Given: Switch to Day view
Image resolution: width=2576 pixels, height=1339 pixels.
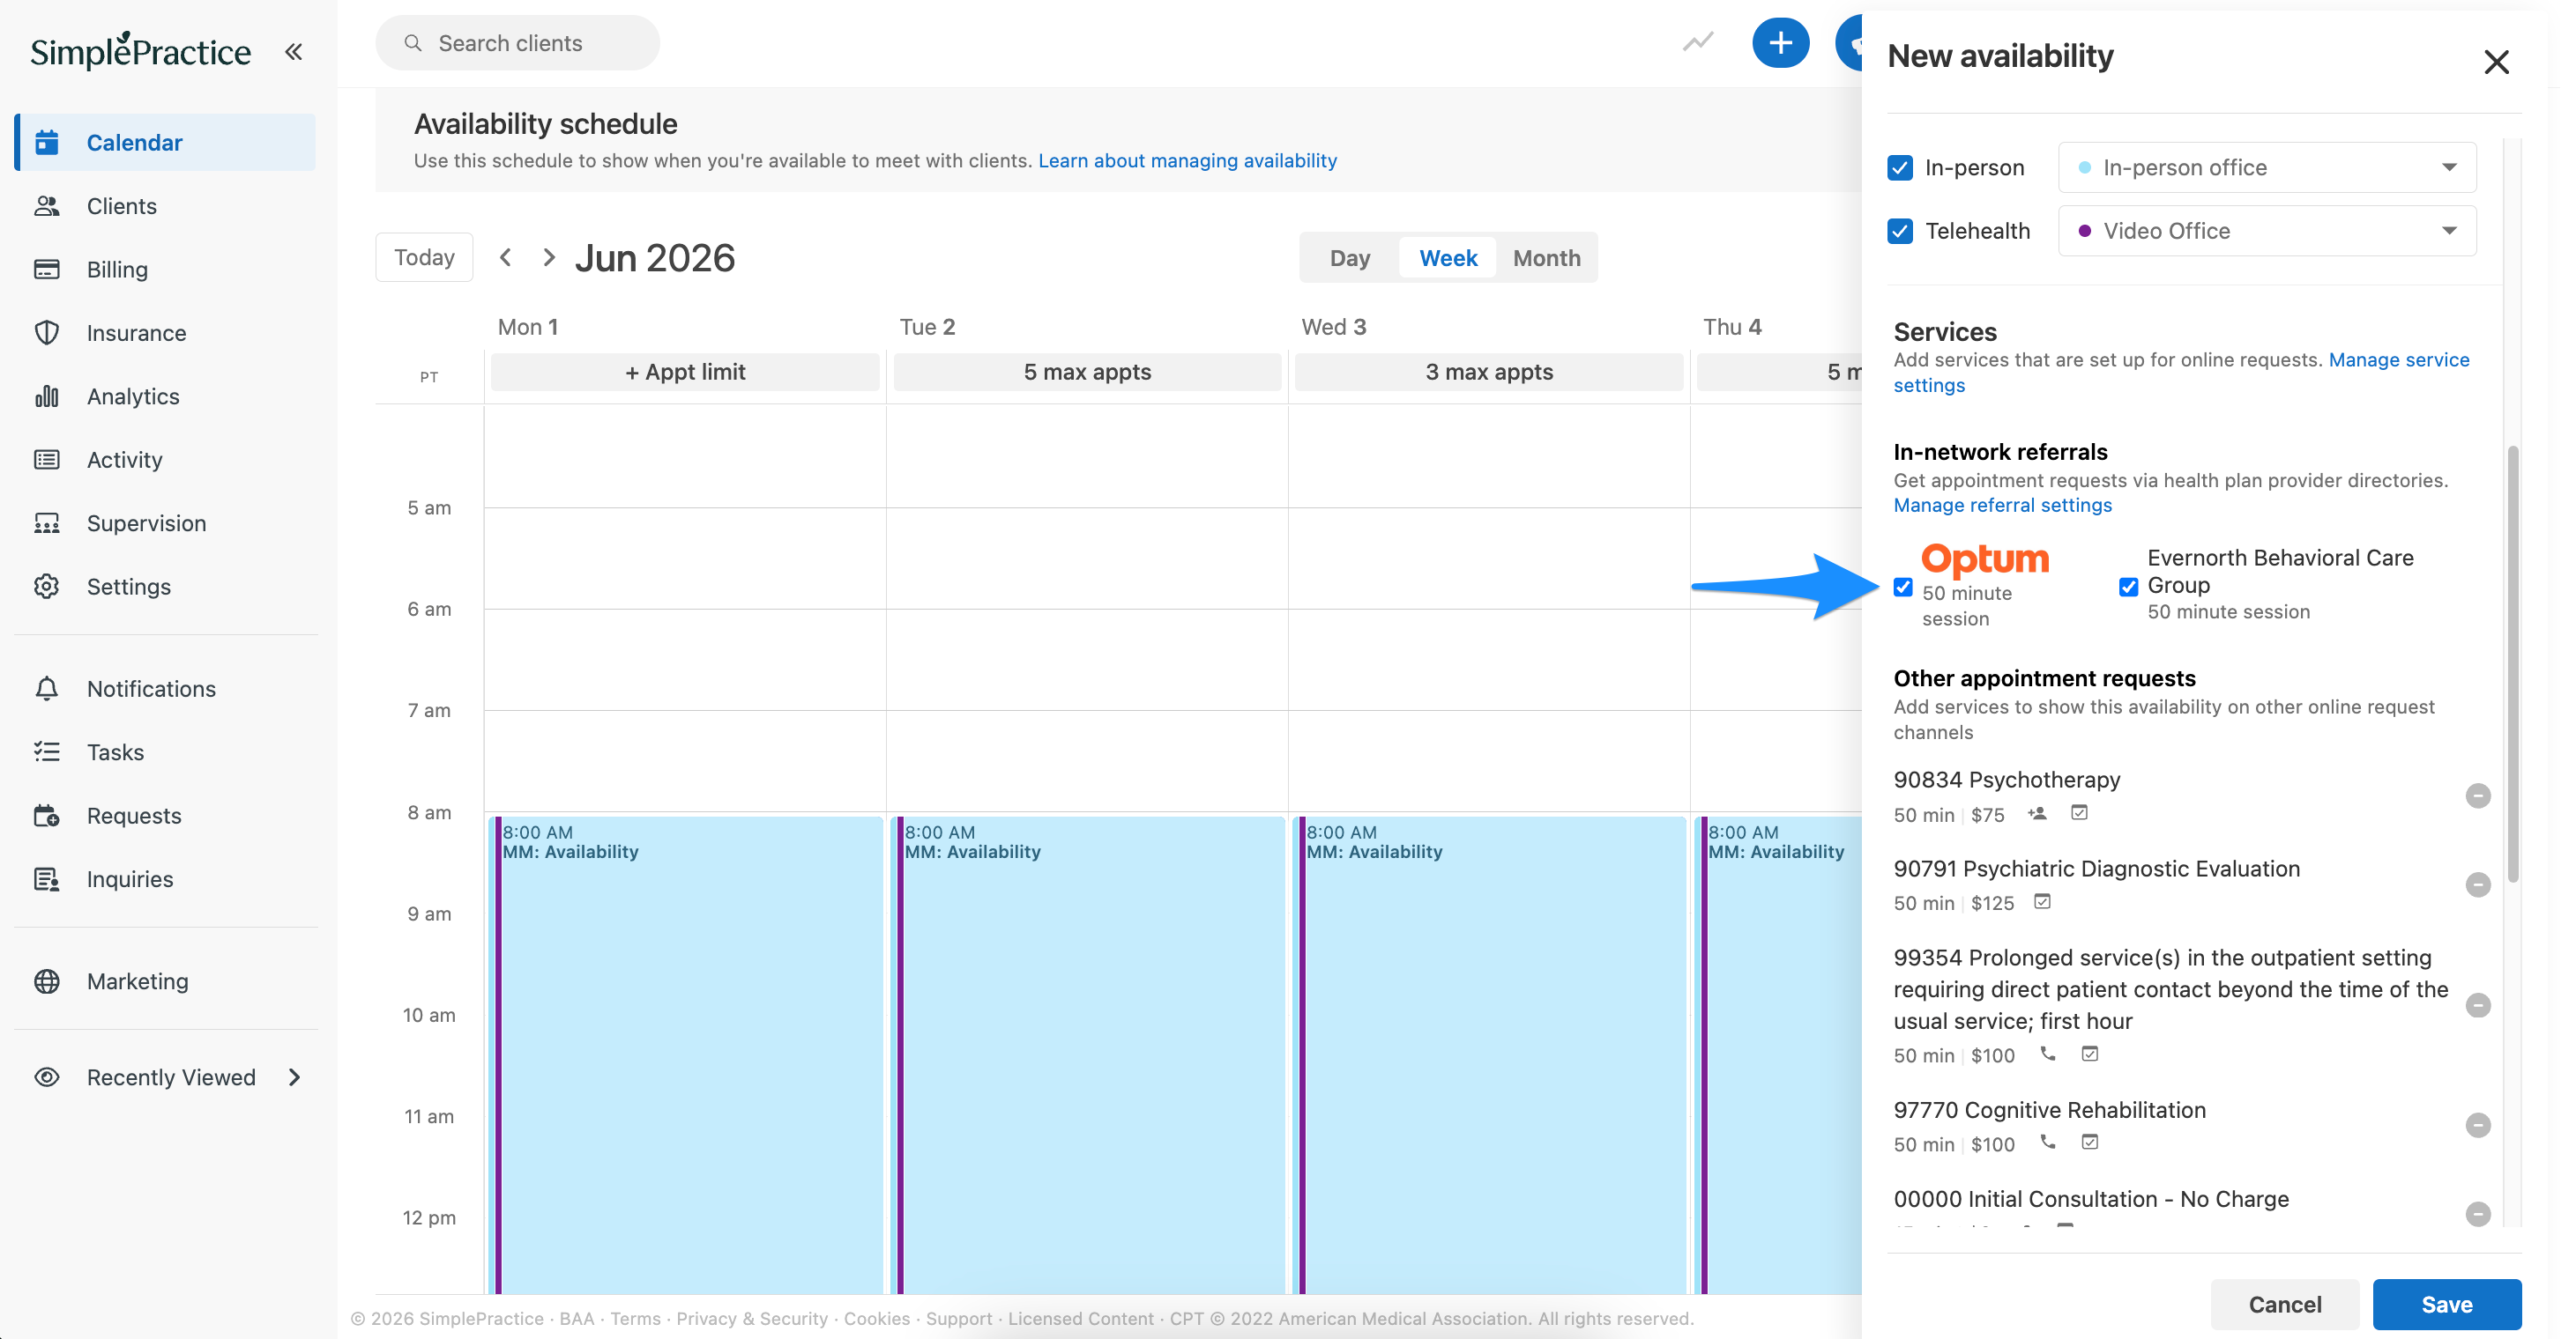Looking at the screenshot, I should pyautogui.click(x=1350, y=258).
